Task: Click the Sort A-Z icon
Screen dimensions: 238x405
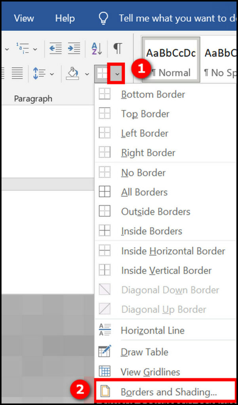Action: click(x=97, y=48)
